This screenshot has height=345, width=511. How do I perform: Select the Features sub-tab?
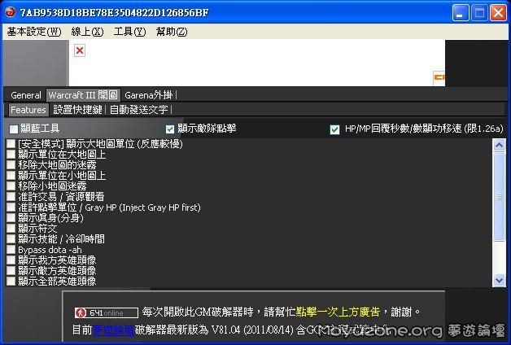pos(28,110)
